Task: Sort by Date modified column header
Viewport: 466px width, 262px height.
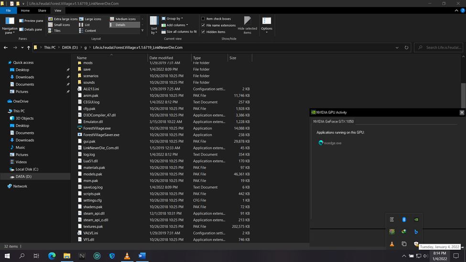Action: point(169,58)
